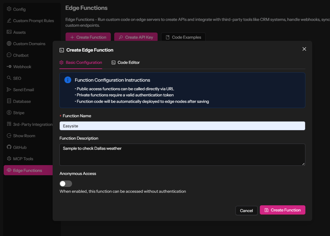Click the Stripe dollar icon
330x236 pixels.
9,113
